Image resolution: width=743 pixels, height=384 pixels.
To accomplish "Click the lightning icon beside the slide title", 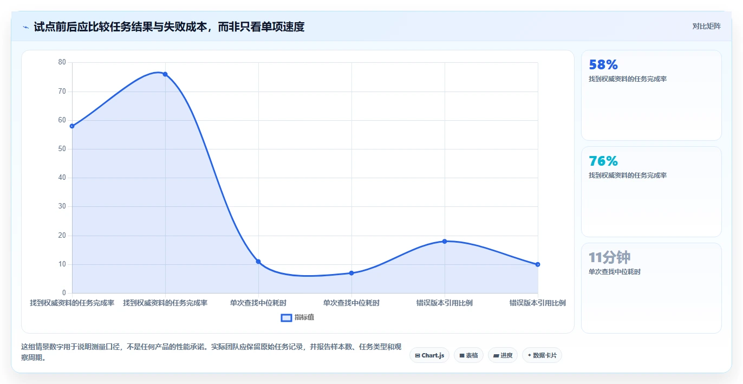I will pos(25,27).
